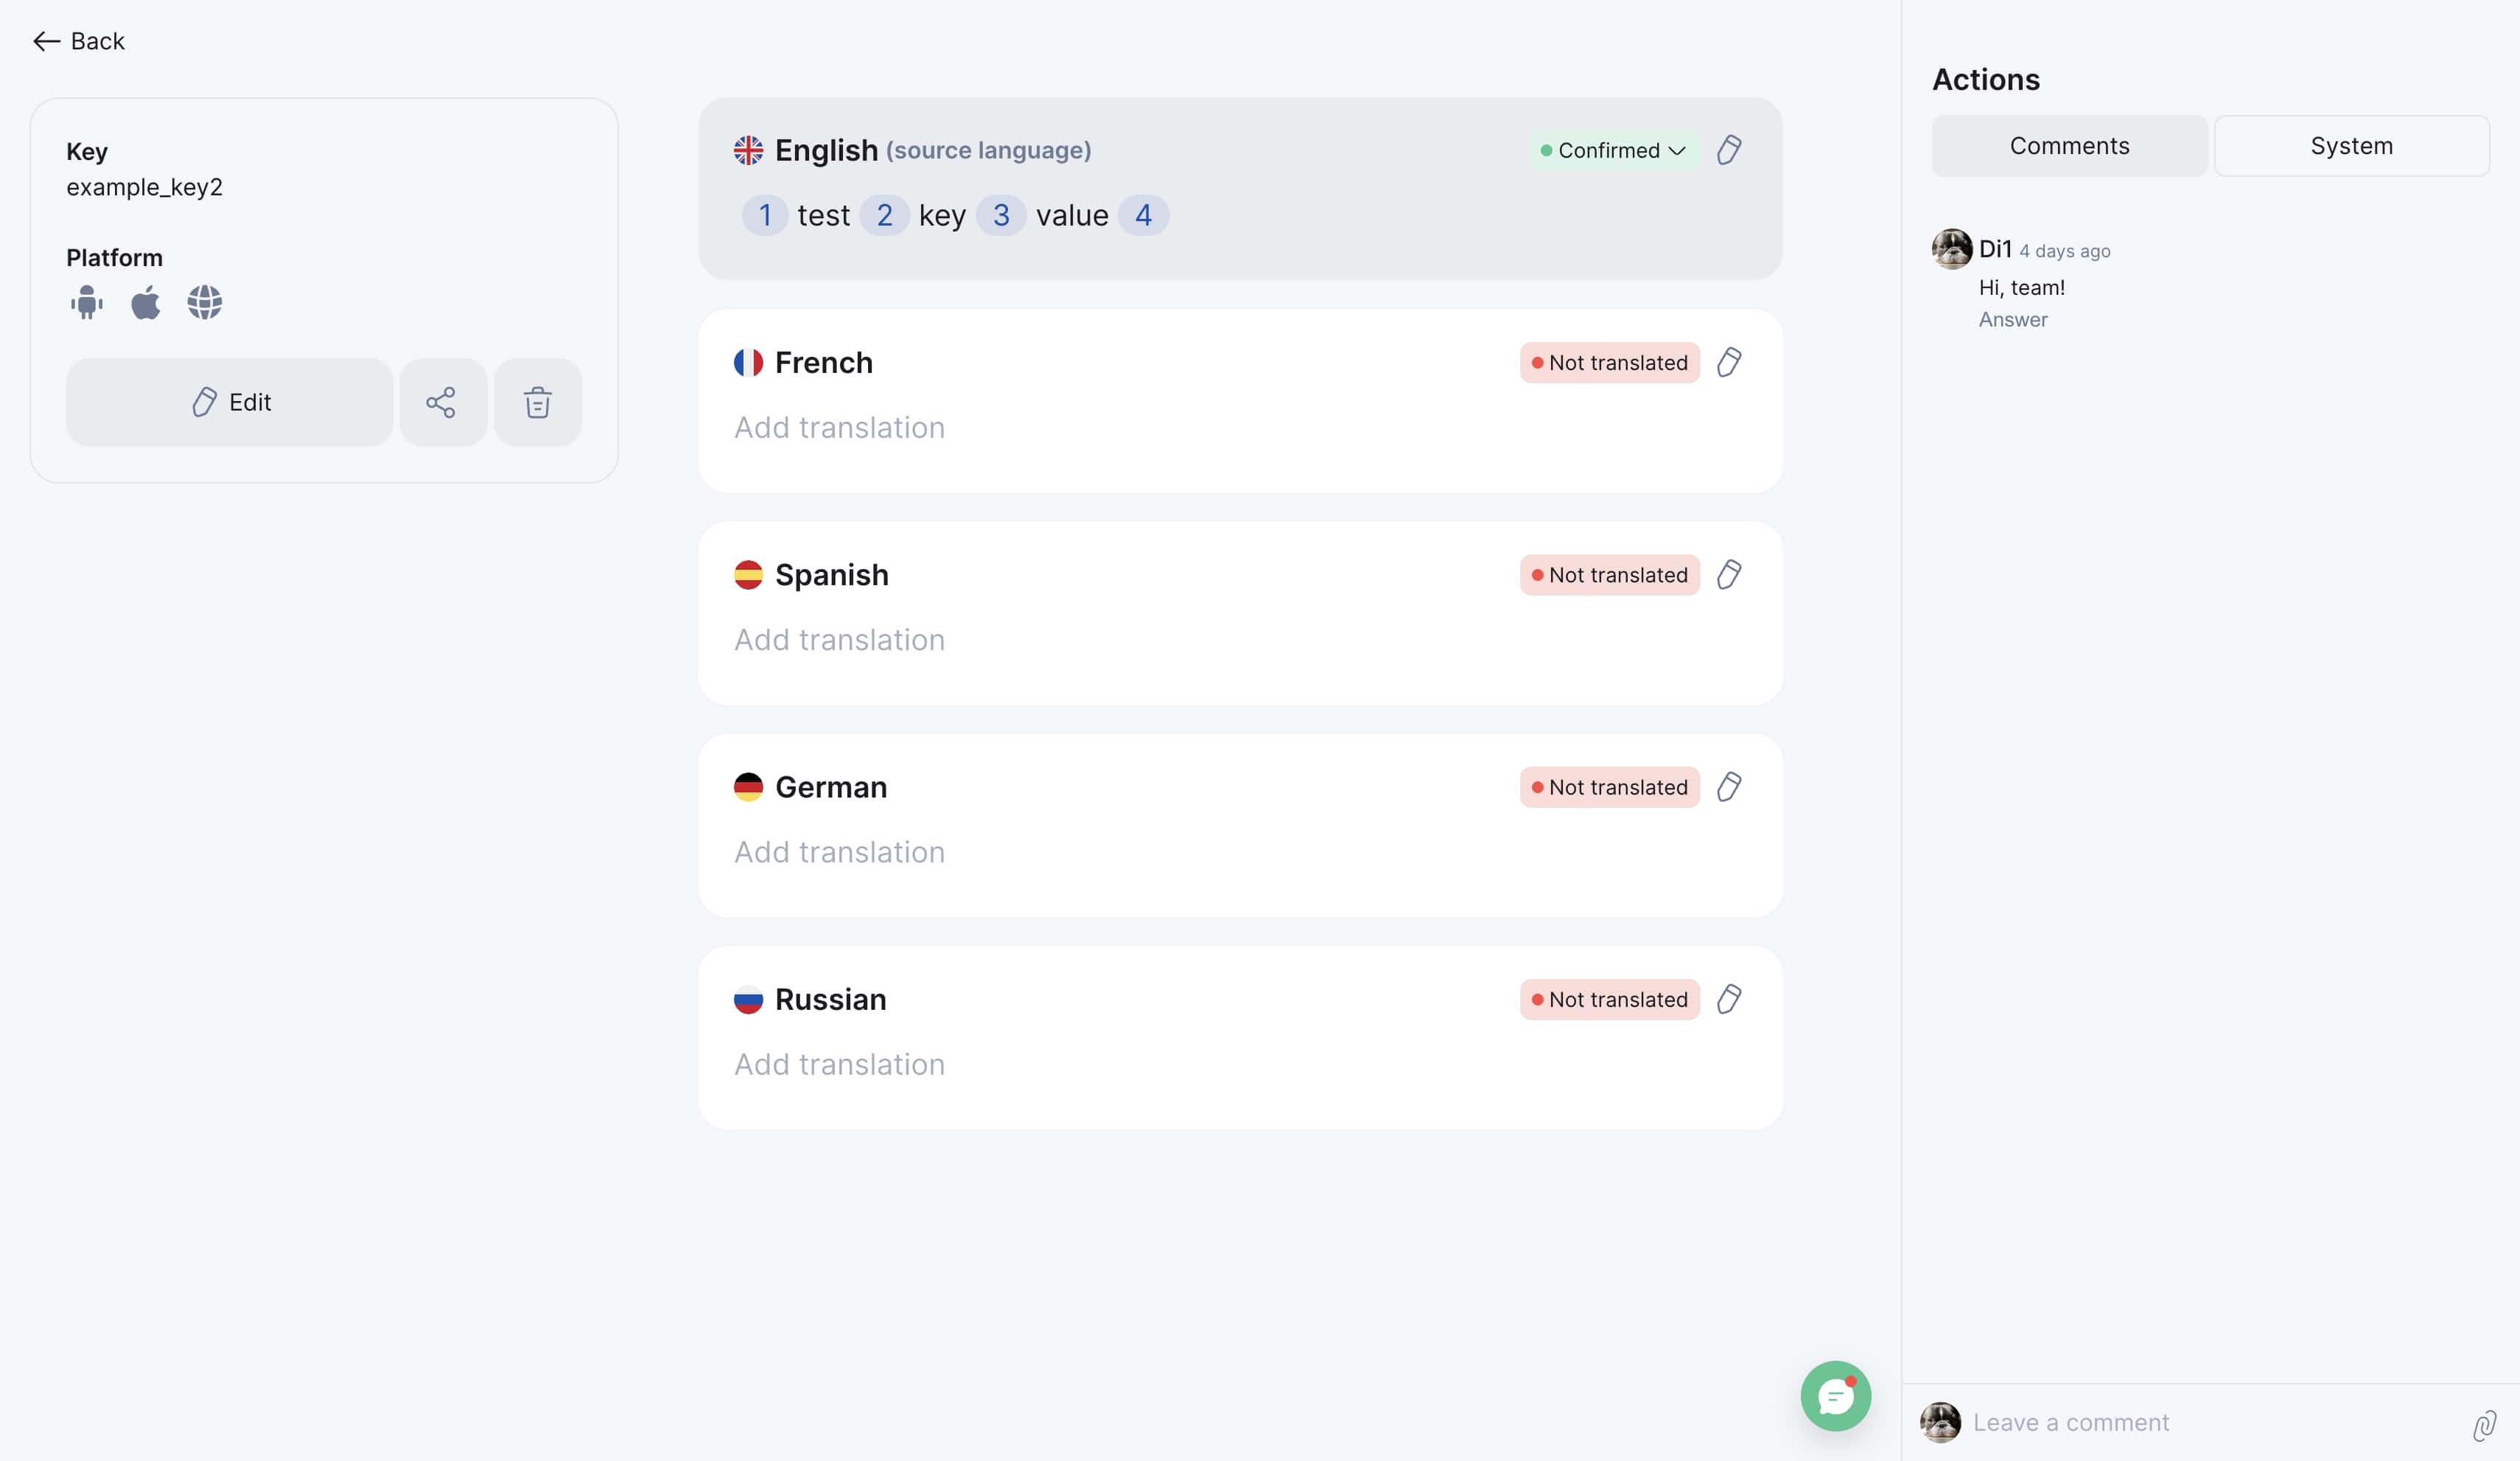
Task: Click the Apple platform icon
Action: tap(146, 302)
